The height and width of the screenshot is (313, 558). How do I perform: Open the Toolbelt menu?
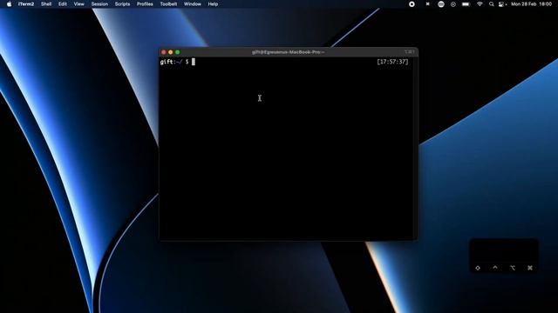click(x=168, y=4)
